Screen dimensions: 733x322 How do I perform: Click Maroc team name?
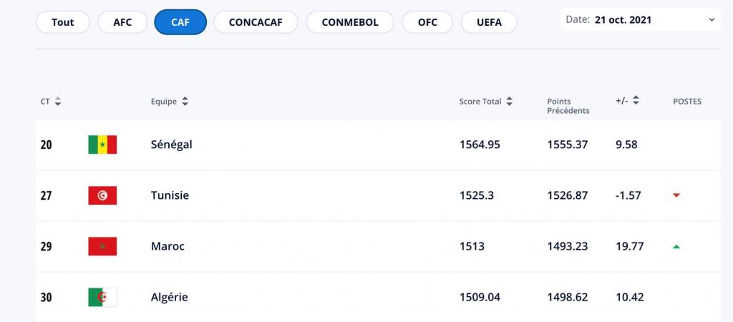[168, 246]
